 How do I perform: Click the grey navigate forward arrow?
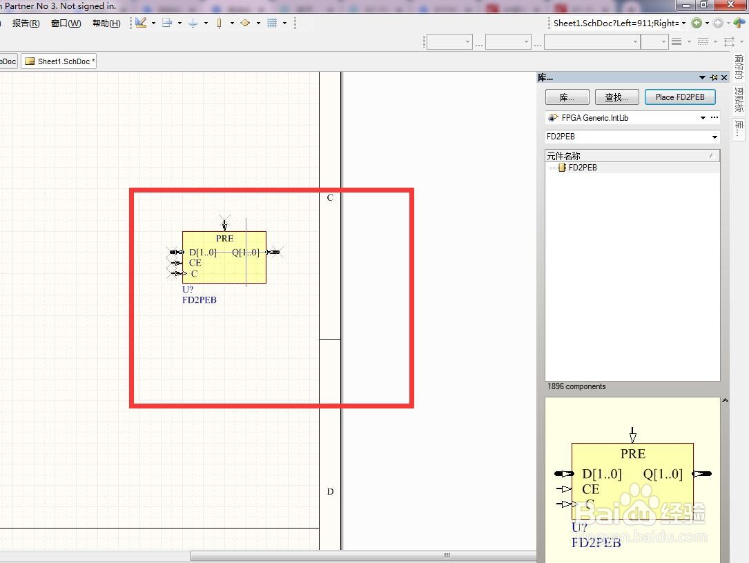pyautogui.click(x=717, y=23)
